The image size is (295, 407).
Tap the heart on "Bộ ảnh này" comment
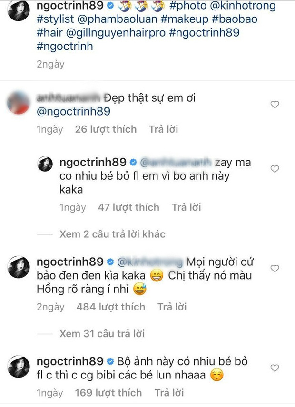(275, 368)
